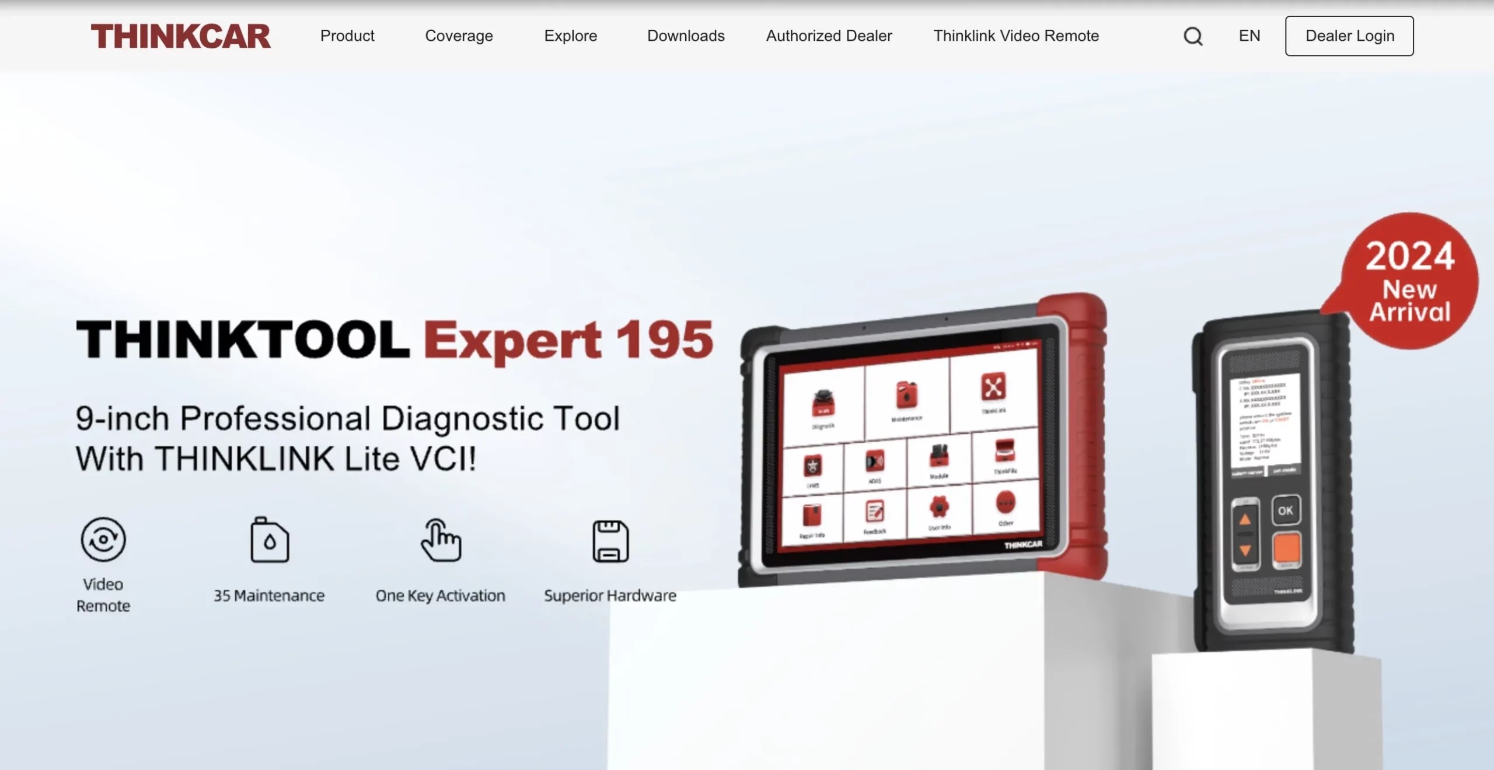Open the Product dropdown menu
Screen dimensions: 1494x770
pos(347,36)
